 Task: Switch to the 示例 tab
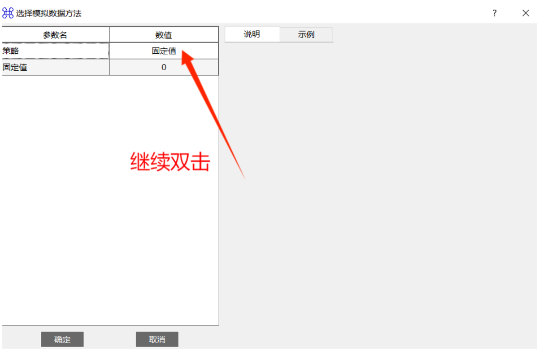(x=306, y=34)
